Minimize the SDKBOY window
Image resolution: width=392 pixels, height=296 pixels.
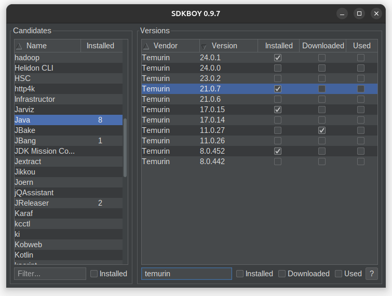point(342,14)
